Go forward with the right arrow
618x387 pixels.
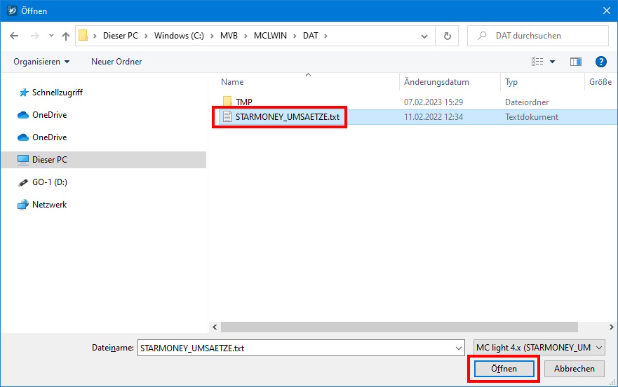34,36
